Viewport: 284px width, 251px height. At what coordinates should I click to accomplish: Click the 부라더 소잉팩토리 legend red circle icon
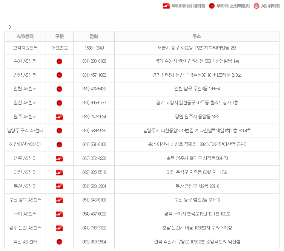pos(212,6)
